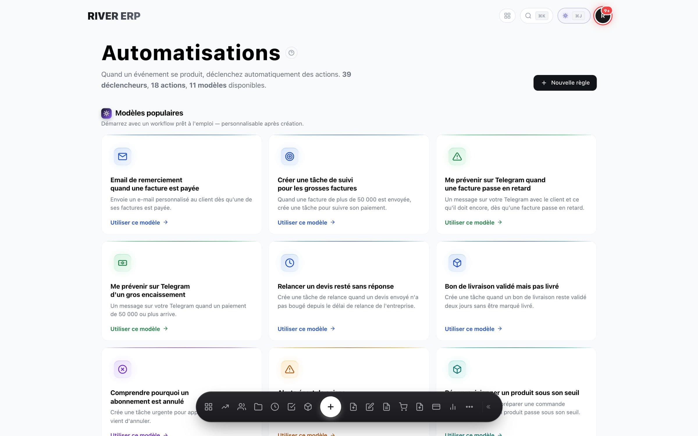Click the 39 déclencheurs count text
The height and width of the screenshot is (436, 698).
226,80
